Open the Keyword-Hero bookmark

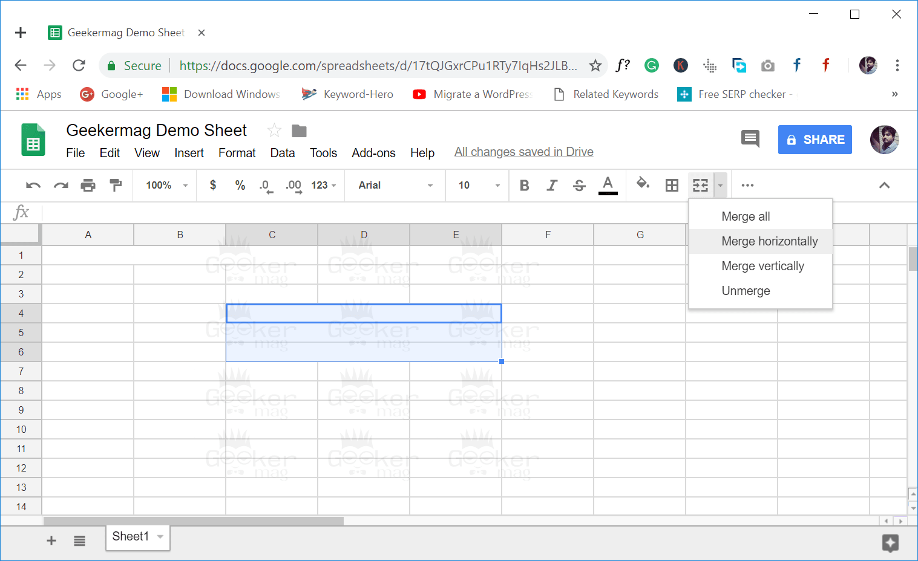click(x=347, y=94)
